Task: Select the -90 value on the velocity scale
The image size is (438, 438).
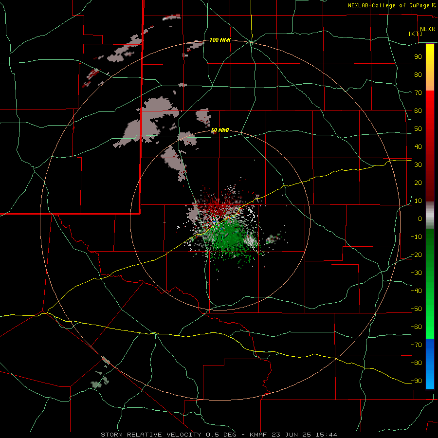Action: tap(416, 381)
